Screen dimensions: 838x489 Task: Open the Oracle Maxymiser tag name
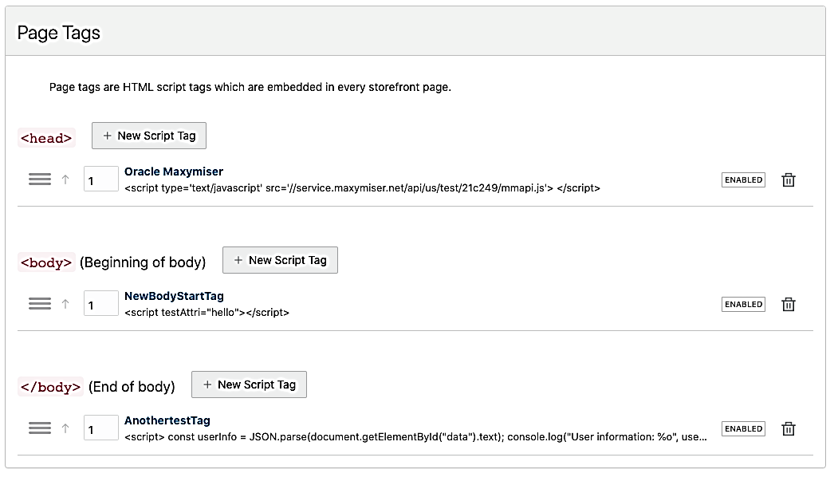[x=174, y=172]
